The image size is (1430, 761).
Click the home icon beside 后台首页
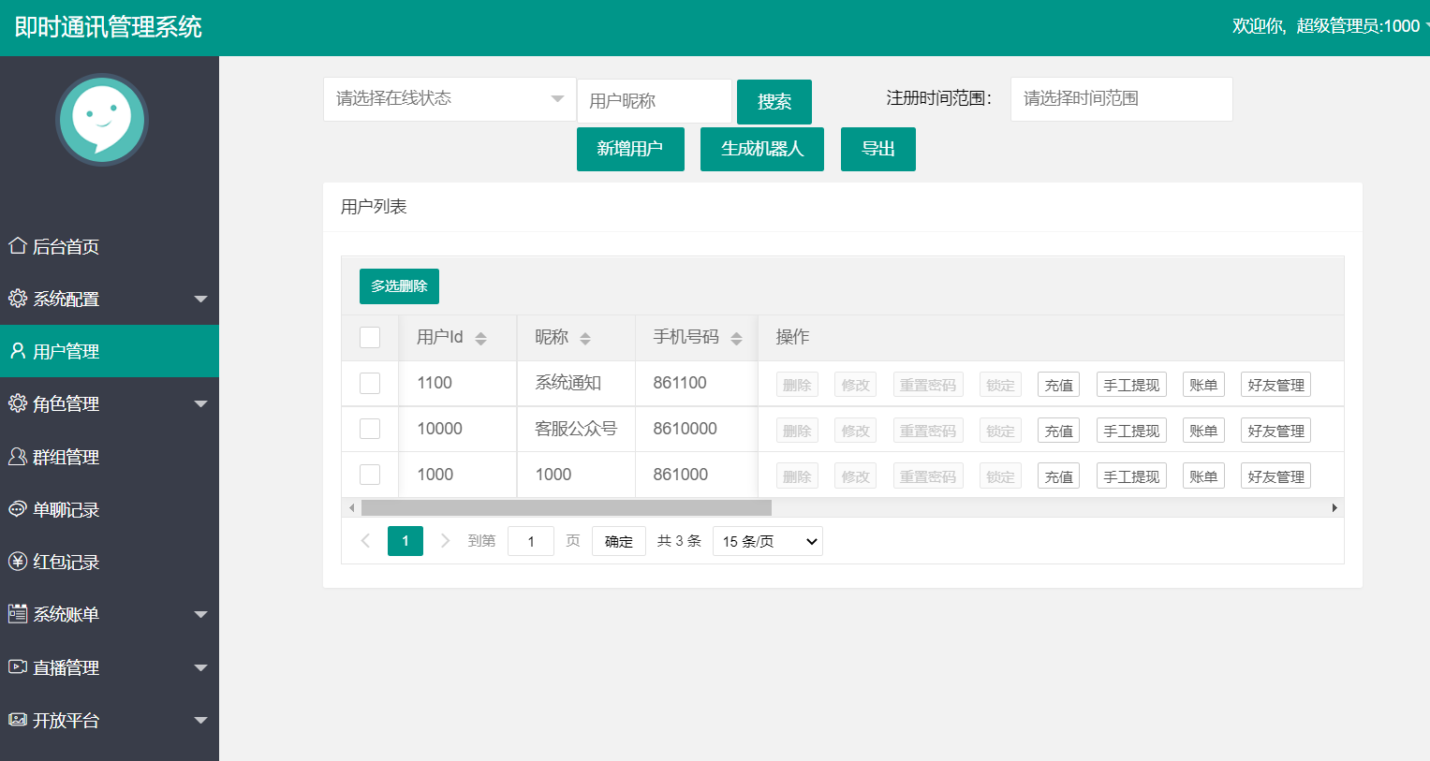[x=17, y=246]
